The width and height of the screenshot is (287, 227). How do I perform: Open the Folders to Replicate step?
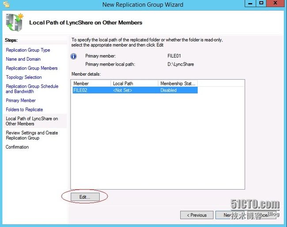(x=24, y=110)
